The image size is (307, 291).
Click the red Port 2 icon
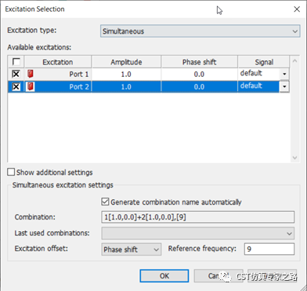tap(31, 86)
